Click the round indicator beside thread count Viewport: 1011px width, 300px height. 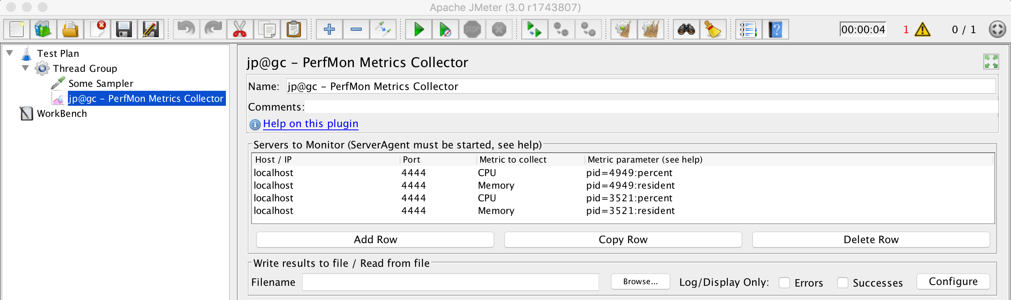pyautogui.click(x=997, y=30)
